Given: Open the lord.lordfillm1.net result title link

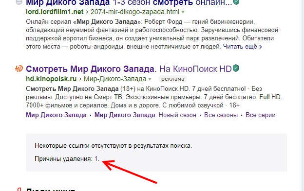Looking at the screenshot, I should coord(129,3).
